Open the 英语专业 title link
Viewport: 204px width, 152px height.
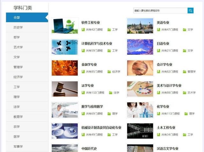click(x=163, y=23)
